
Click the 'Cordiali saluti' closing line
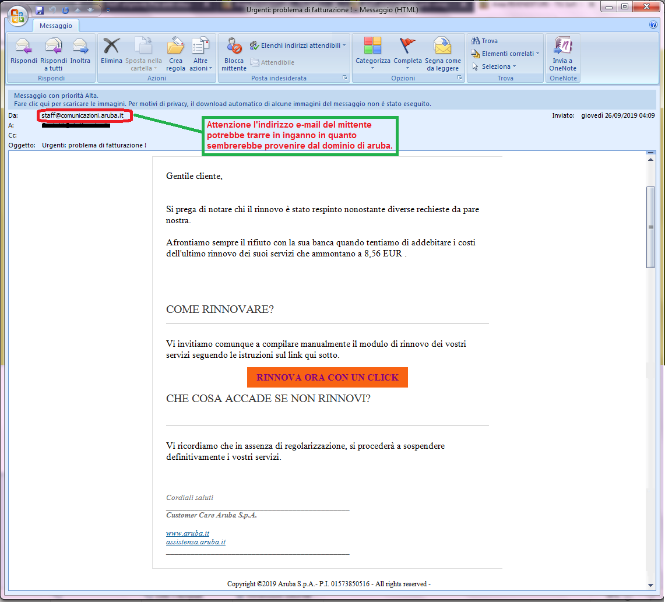(189, 497)
